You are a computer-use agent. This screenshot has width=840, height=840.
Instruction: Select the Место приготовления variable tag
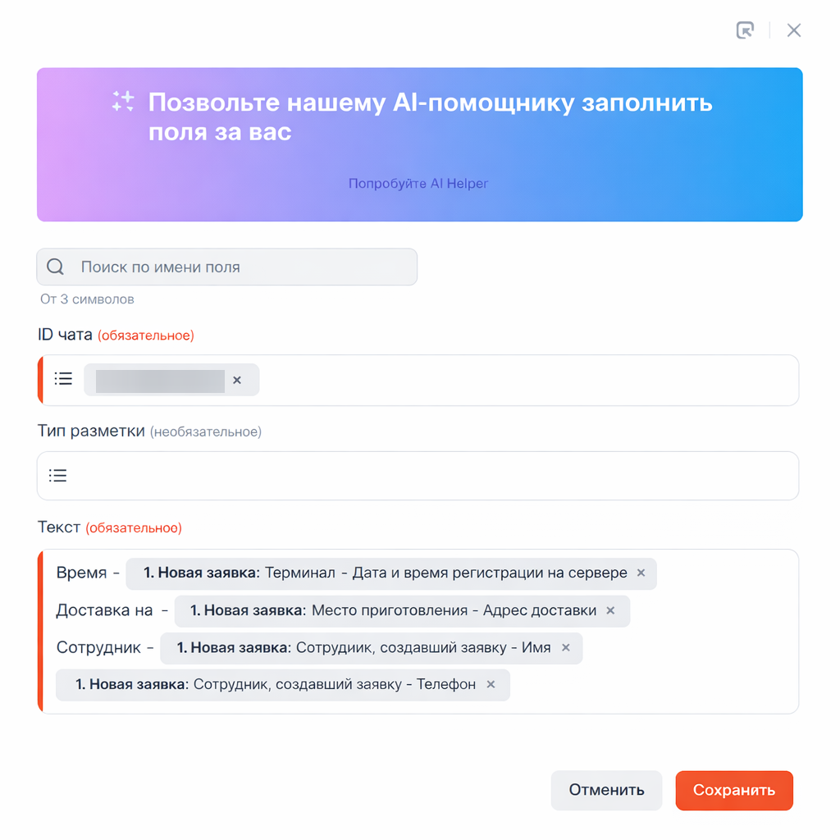click(x=392, y=610)
